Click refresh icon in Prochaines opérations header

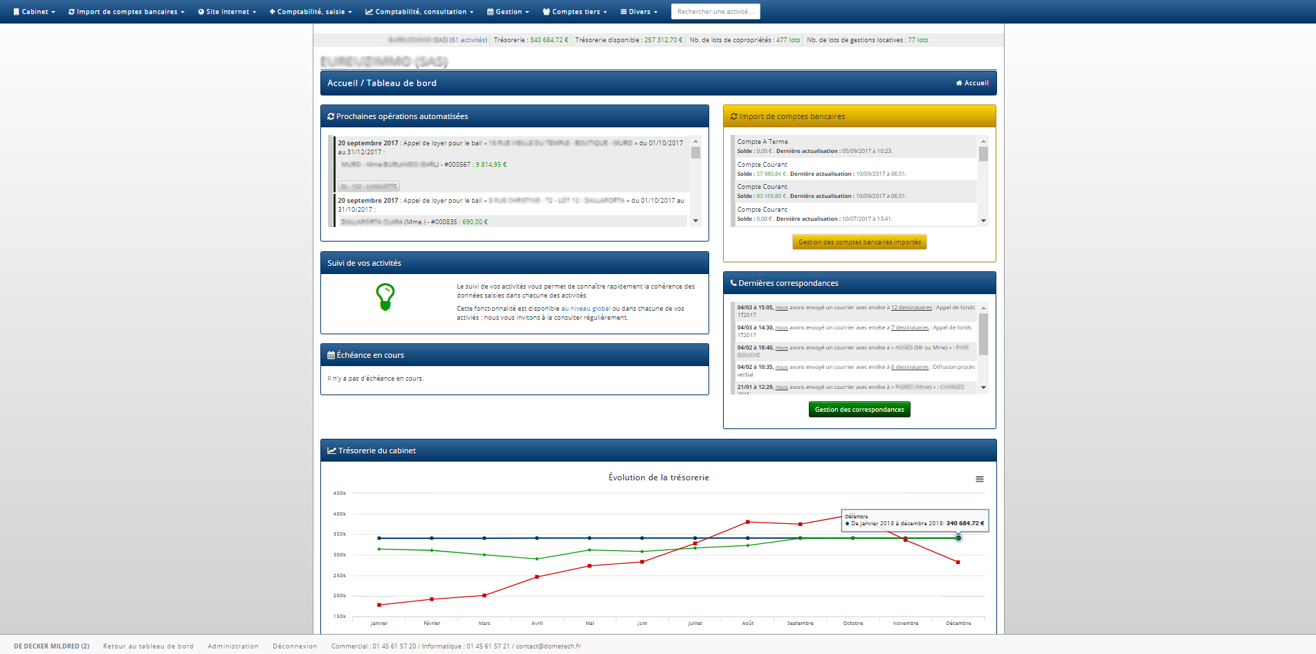pos(331,116)
